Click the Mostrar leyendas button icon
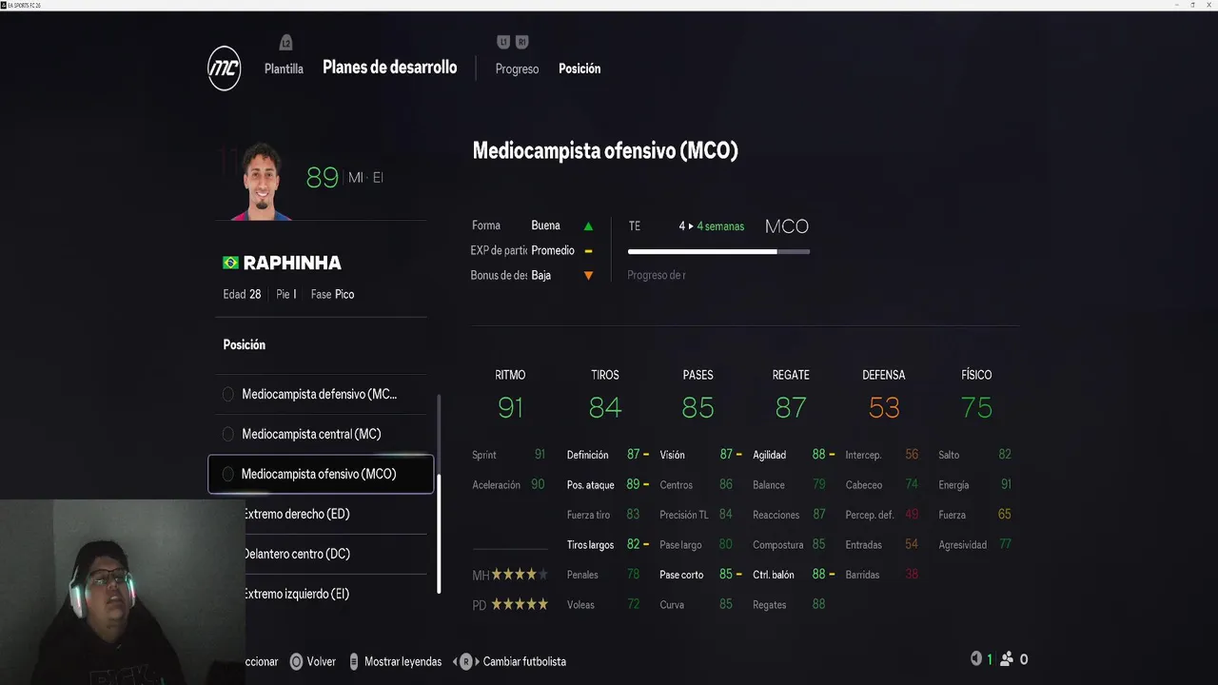Screen dimensions: 1218x685 (354, 661)
